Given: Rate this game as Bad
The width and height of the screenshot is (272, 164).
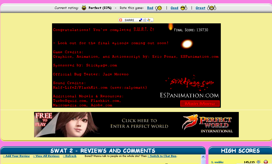Looking at the screenshot, I should 150,8.
